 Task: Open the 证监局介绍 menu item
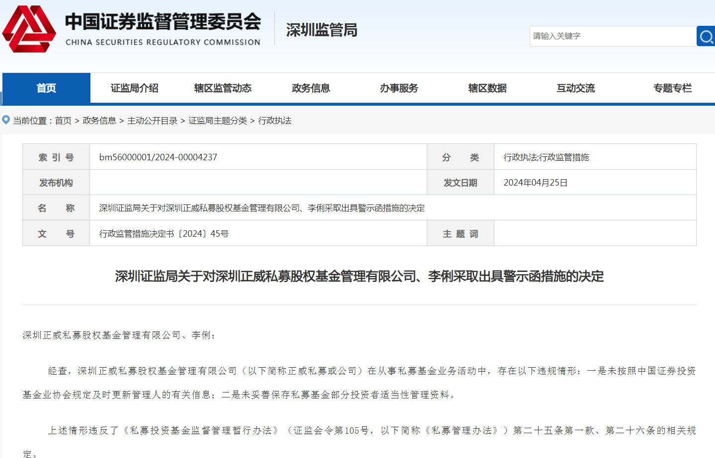coord(134,88)
